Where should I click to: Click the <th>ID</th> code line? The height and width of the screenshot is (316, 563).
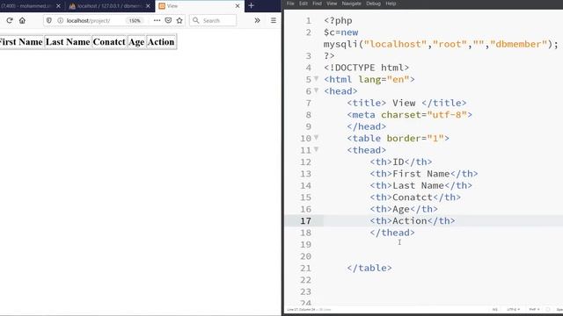[x=401, y=162]
